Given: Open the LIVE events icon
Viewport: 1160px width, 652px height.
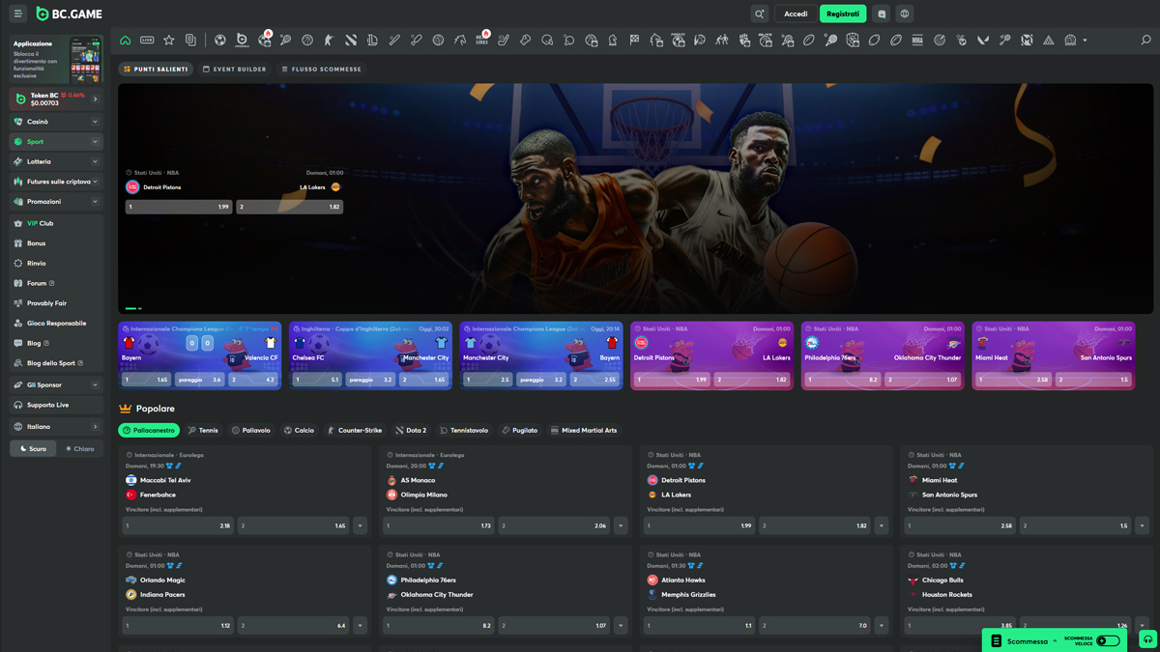Looking at the screenshot, I should (x=147, y=41).
